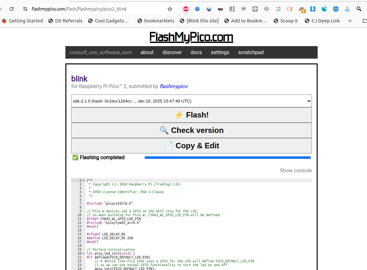367x270 pixels.
Task: Bookmark this page with the star icon
Action: (170, 9)
